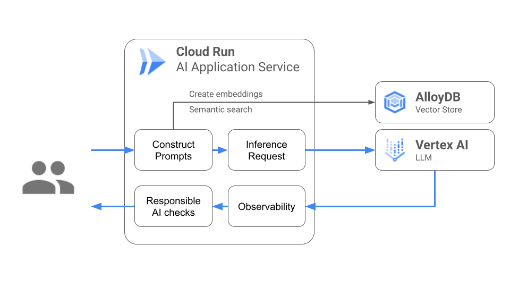Viewport: 510px width, 287px height.
Task: Select the gray users icon
Action: (48, 178)
